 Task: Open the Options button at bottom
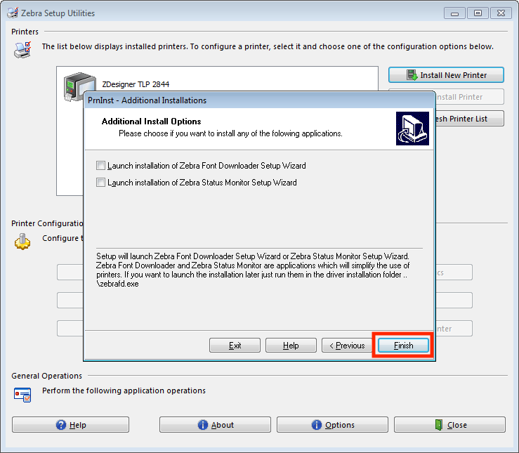click(x=332, y=424)
